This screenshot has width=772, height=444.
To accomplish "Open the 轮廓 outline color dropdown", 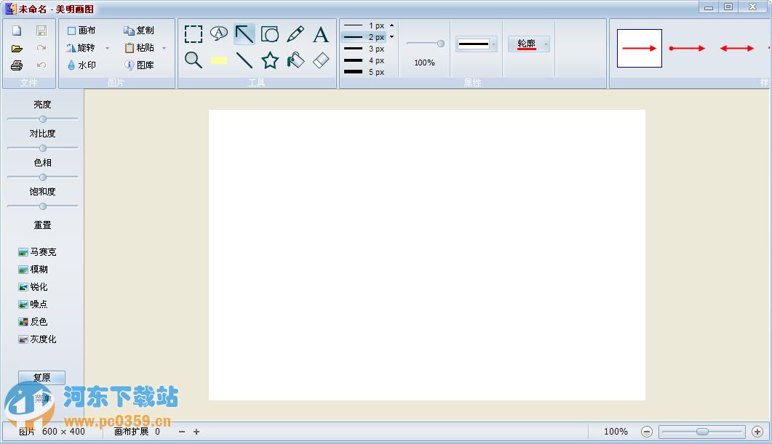I will (546, 44).
